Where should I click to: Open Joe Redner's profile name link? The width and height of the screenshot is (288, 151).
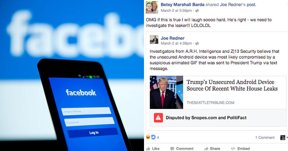(172, 38)
